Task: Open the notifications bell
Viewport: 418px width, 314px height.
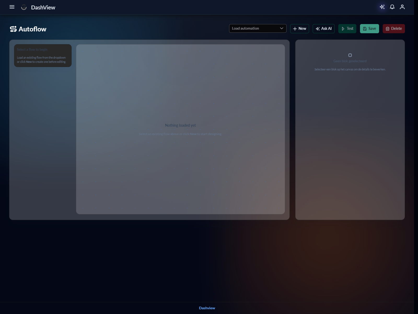Action: click(392, 7)
